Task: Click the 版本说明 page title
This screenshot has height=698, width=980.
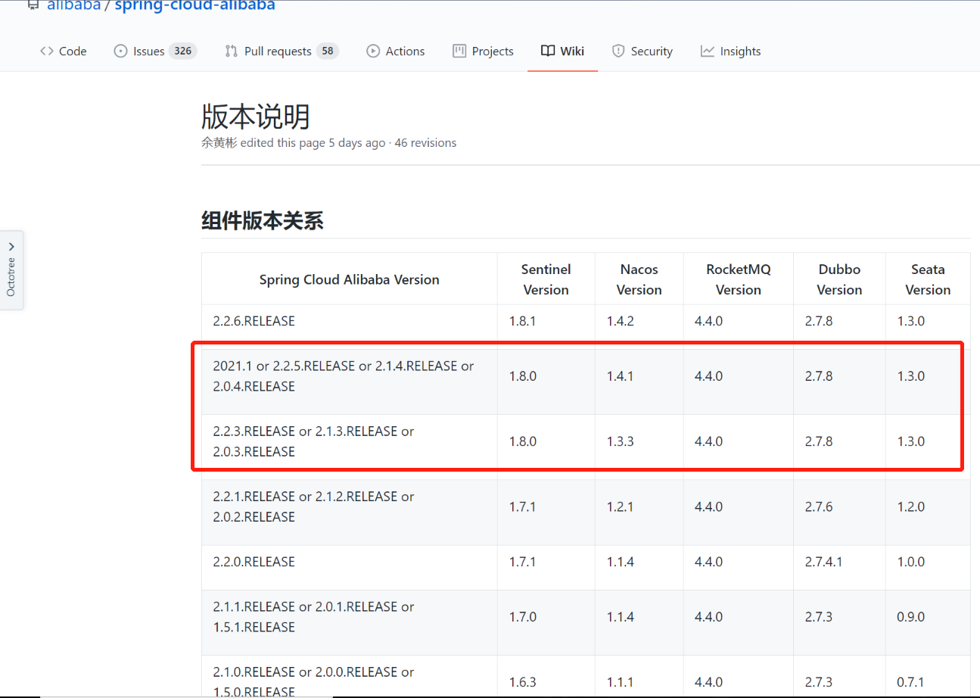Action: 256,117
